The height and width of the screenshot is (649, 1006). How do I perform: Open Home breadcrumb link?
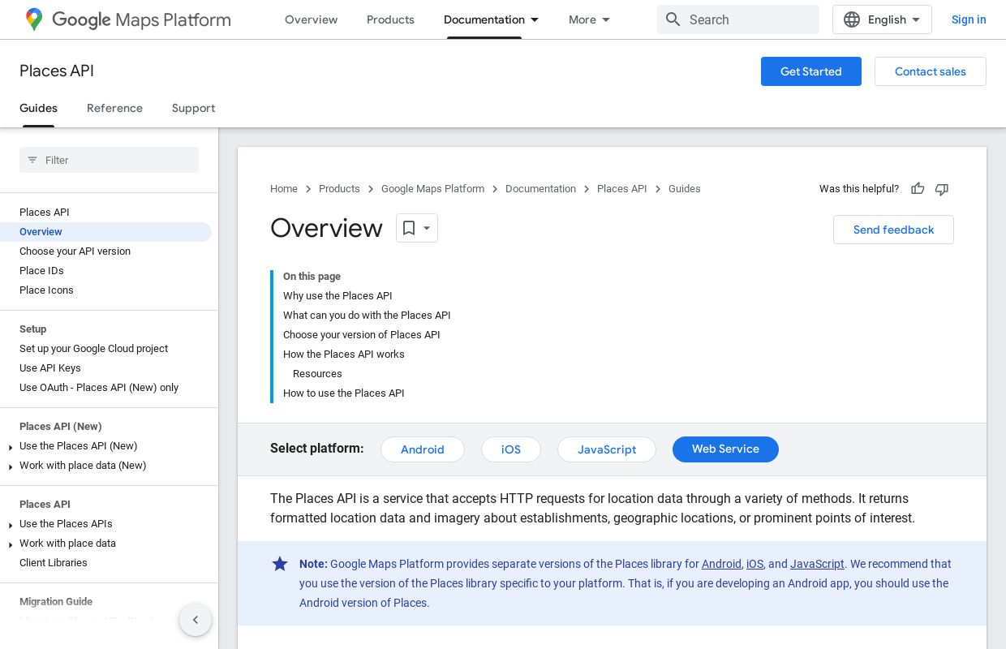click(284, 189)
